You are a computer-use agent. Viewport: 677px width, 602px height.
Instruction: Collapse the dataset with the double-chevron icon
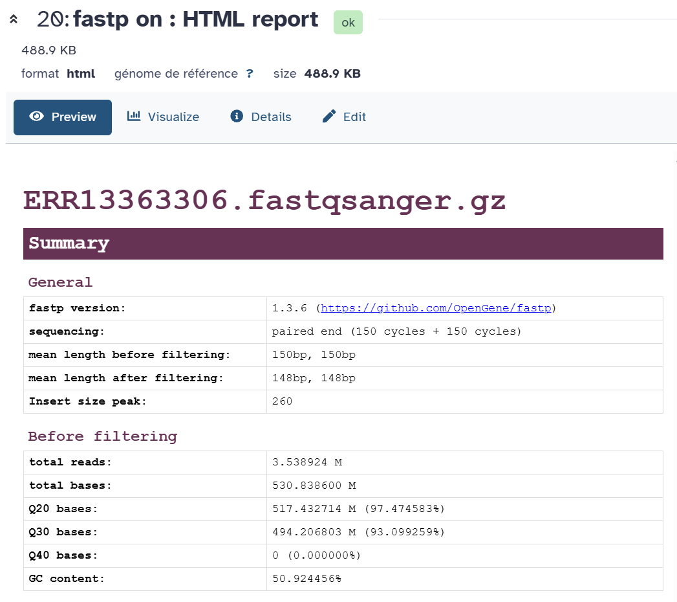(14, 19)
